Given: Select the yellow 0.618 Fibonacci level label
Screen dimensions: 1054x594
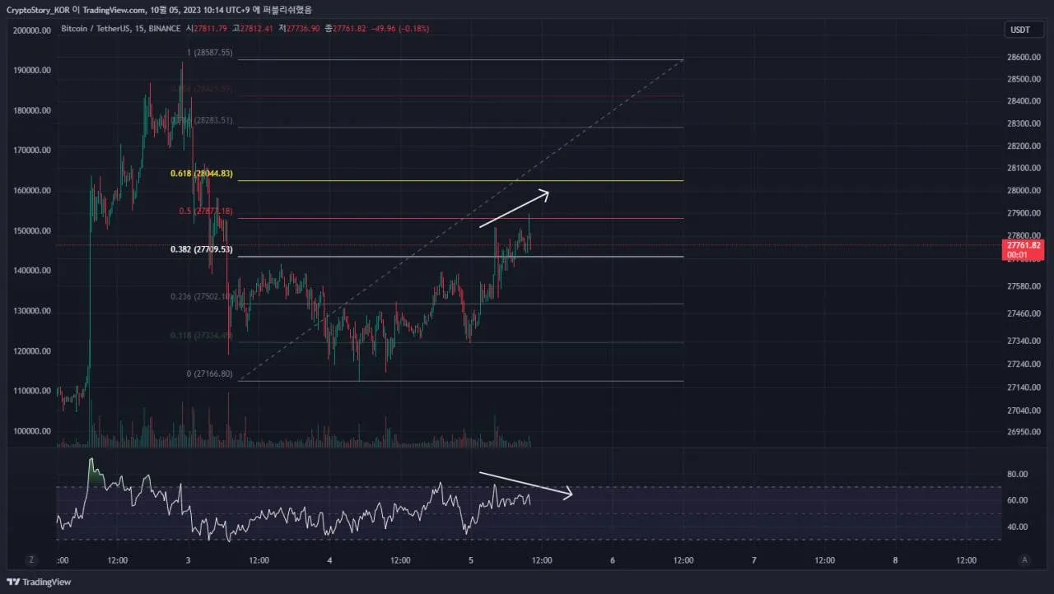Looking at the screenshot, I should [202, 174].
